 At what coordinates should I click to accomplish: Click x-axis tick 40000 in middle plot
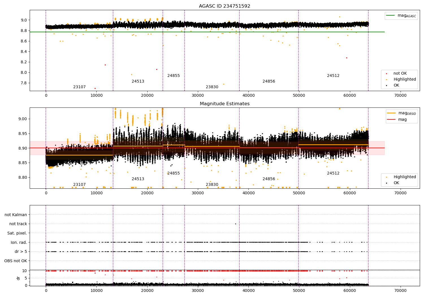click(x=248, y=193)
